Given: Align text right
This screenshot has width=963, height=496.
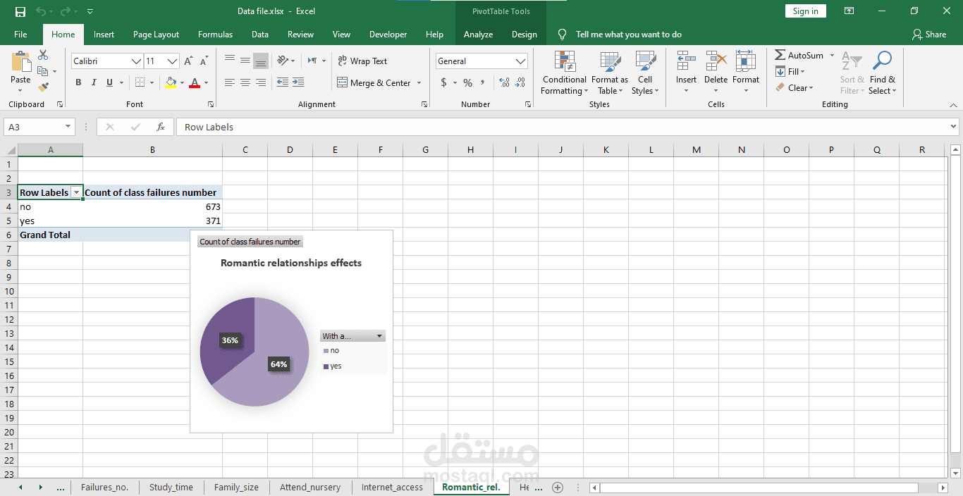Looking at the screenshot, I should click(x=261, y=82).
